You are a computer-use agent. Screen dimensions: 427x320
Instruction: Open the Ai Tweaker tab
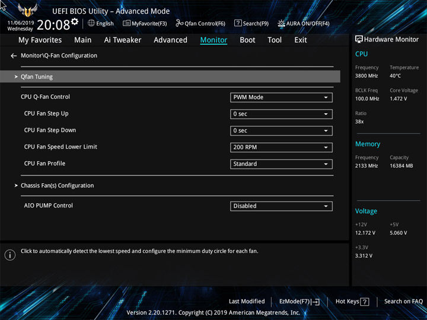tap(123, 40)
